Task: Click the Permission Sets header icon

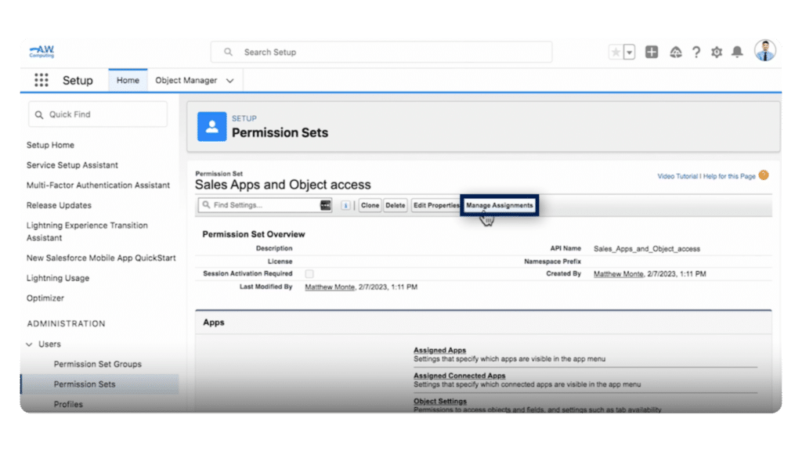Action: pos(211,126)
